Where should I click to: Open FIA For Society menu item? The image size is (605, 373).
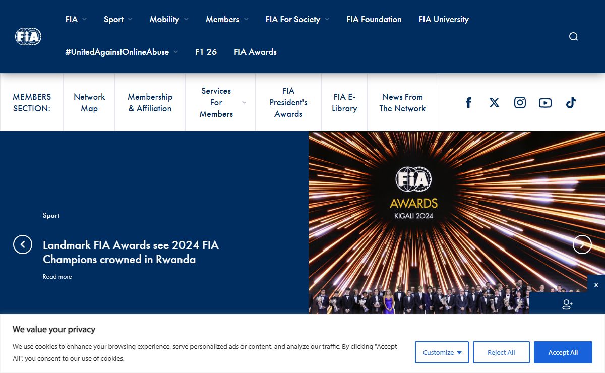point(293,19)
